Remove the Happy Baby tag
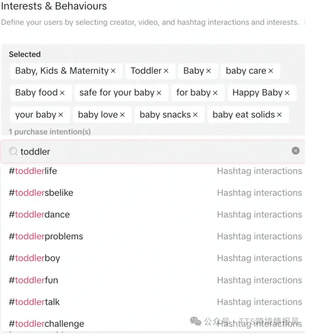Screen dimensions: 309x334 (287, 93)
